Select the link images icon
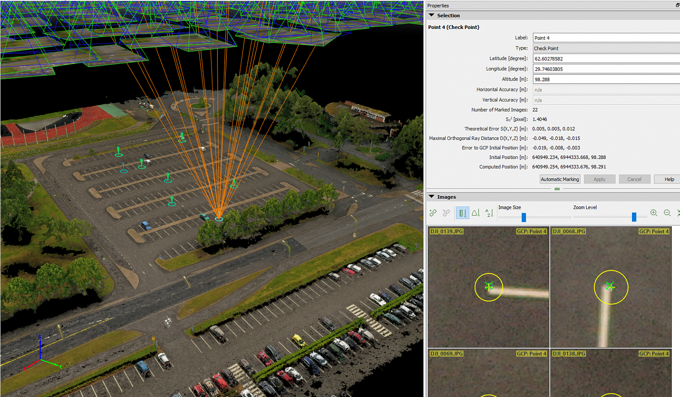 (x=432, y=213)
